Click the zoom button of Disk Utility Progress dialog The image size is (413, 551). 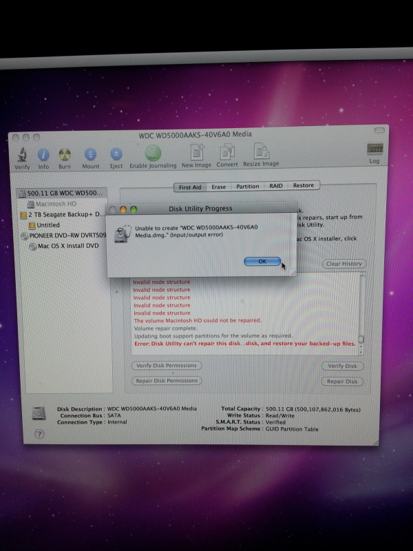pyautogui.click(x=134, y=209)
